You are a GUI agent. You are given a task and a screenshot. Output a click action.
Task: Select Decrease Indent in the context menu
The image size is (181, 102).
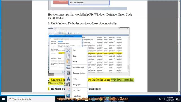point(76,73)
